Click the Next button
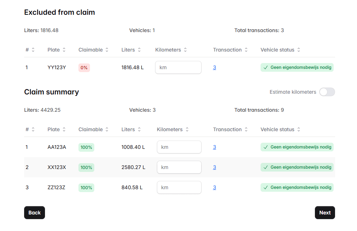Screen dimensions: 357x231 [x=325, y=213]
